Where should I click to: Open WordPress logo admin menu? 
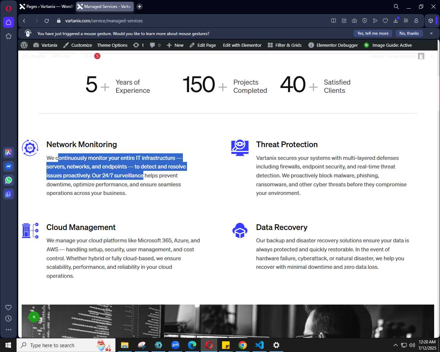point(24,45)
